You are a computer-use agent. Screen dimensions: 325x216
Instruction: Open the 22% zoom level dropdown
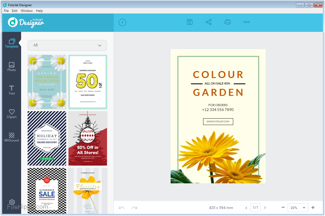pyautogui.click(x=298, y=208)
